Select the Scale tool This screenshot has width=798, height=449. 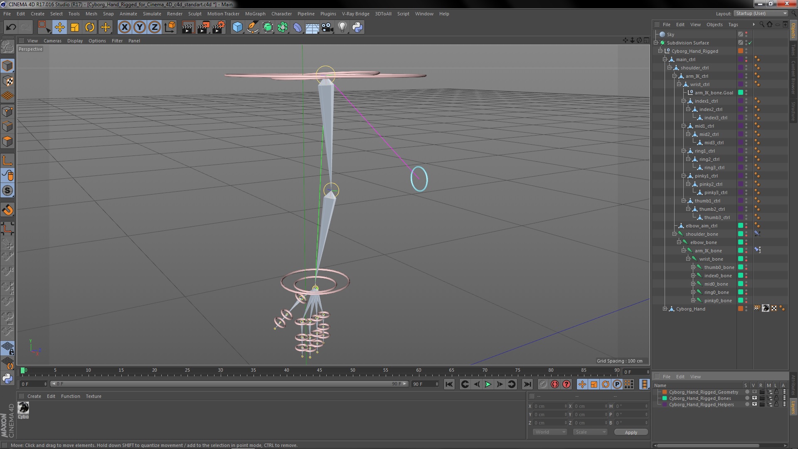[x=75, y=27]
